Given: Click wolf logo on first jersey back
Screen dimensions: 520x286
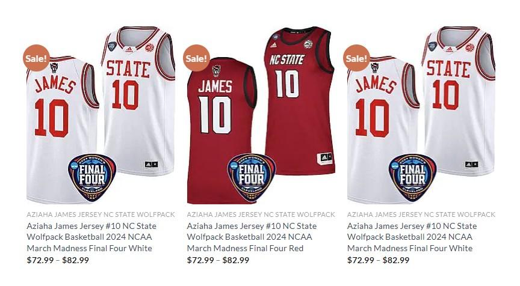Looking at the screenshot, I should coord(54,67).
